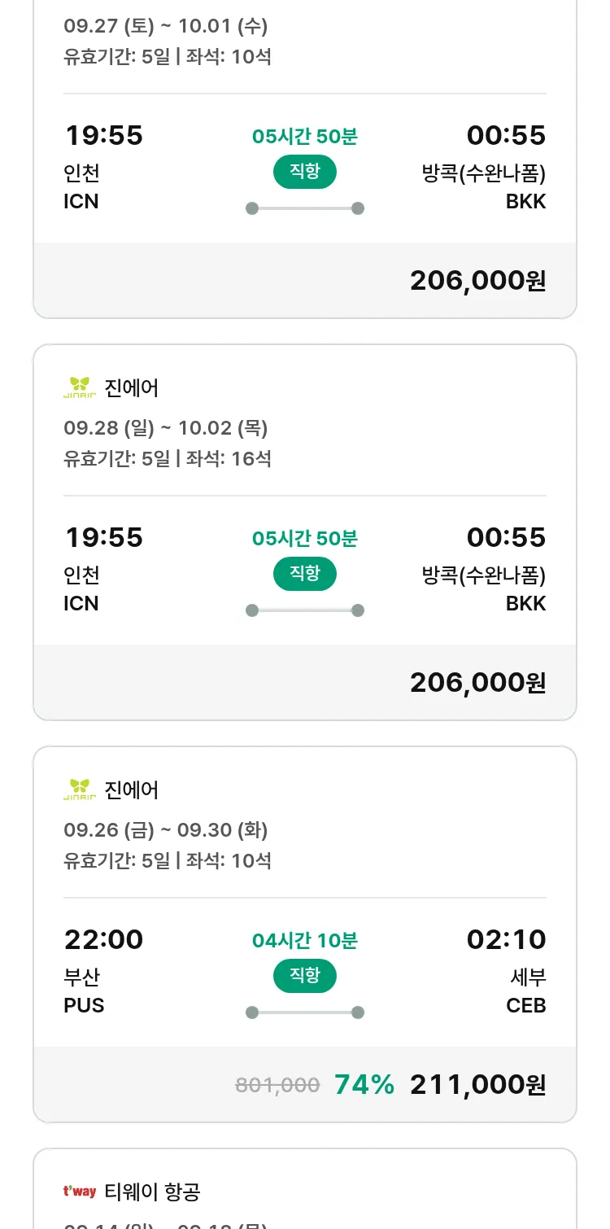This screenshot has width=610, height=1229.
Task: Tap the 74% discount label
Action: coord(364,1084)
